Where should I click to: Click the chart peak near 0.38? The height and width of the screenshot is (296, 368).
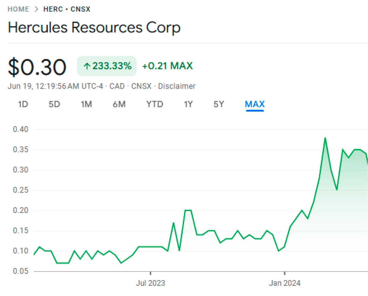(325, 138)
